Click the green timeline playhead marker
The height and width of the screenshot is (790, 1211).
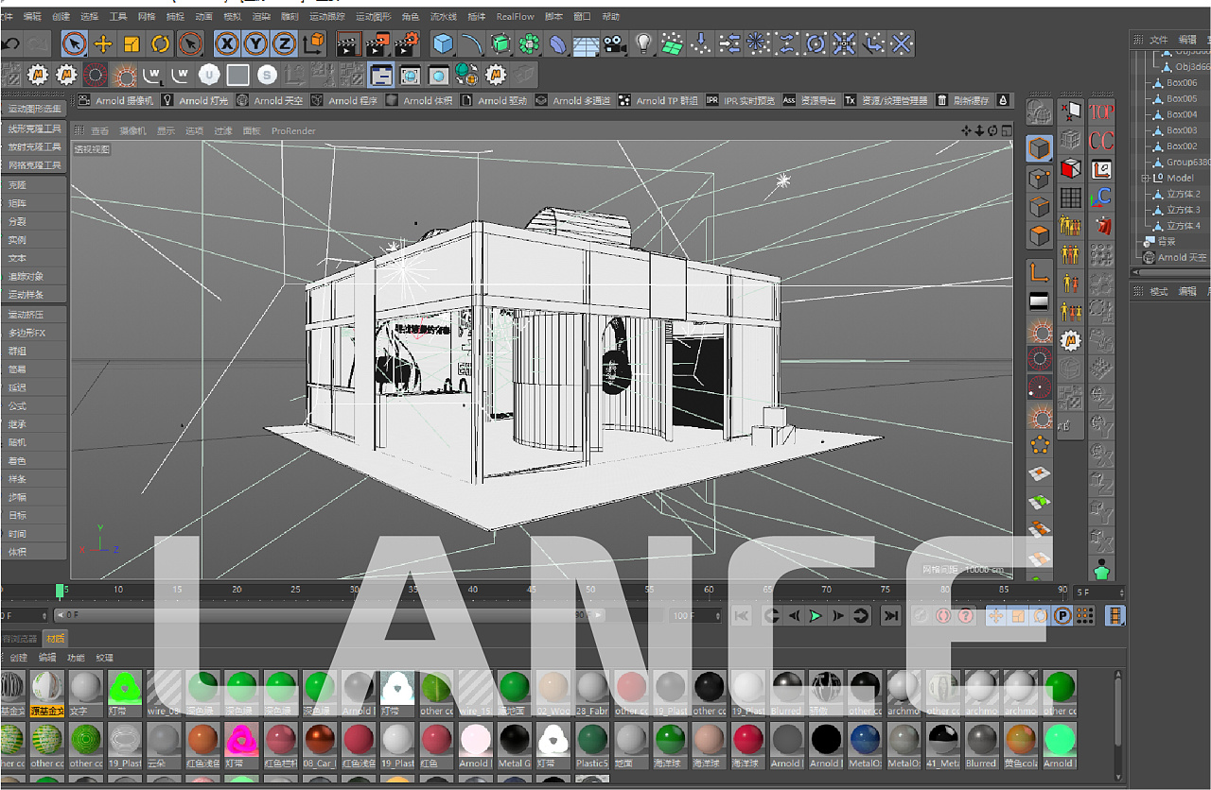pyautogui.click(x=60, y=591)
